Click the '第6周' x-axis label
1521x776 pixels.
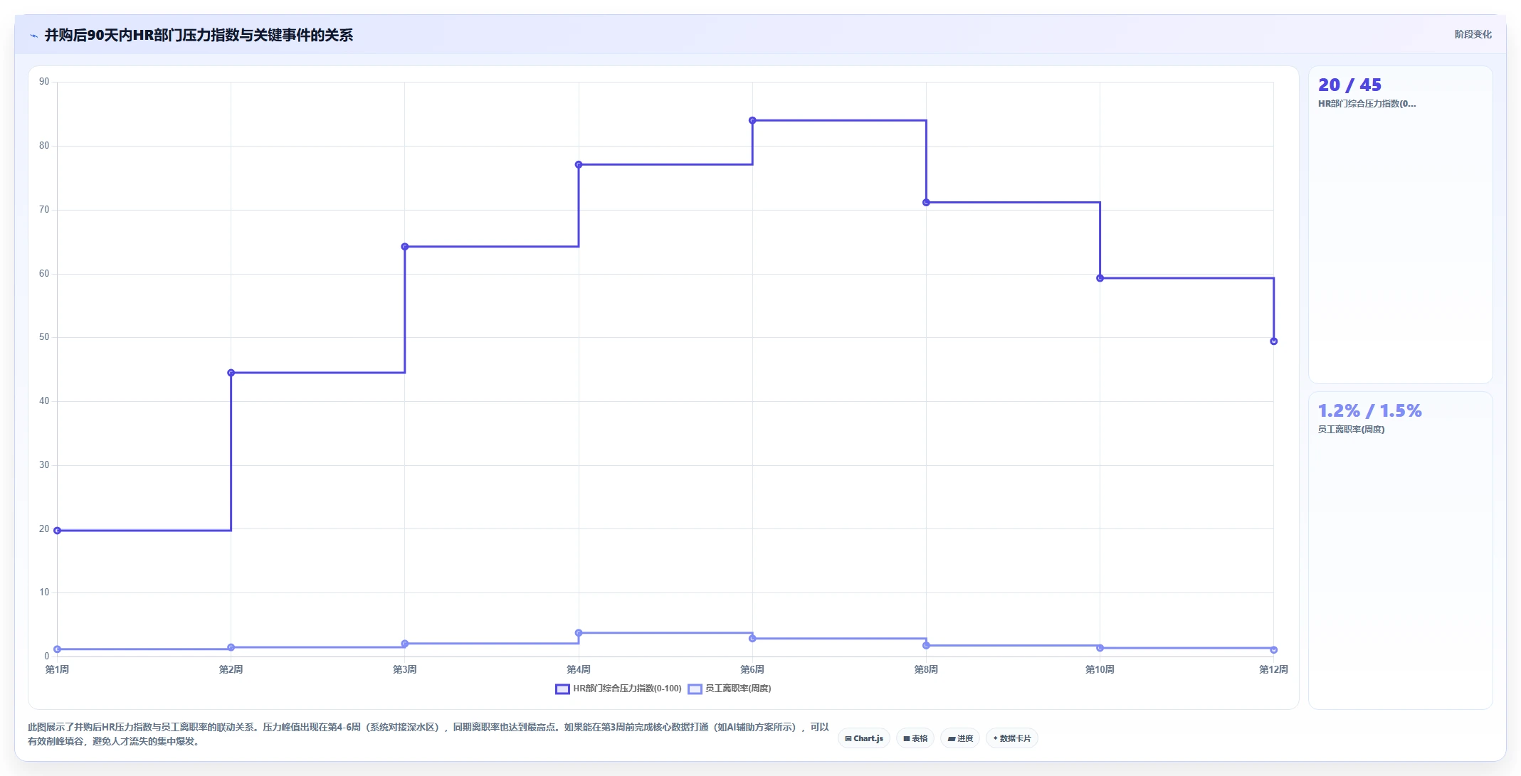click(x=752, y=669)
